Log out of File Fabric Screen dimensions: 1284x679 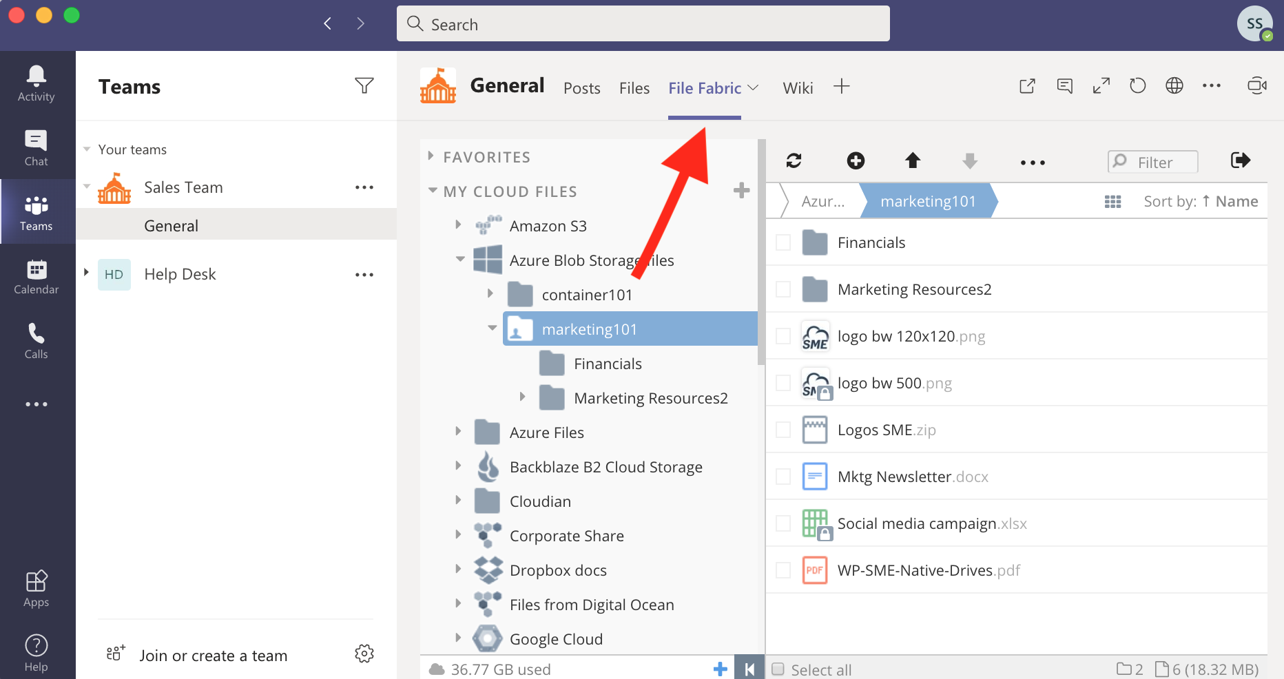click(x=1240, y=160)
